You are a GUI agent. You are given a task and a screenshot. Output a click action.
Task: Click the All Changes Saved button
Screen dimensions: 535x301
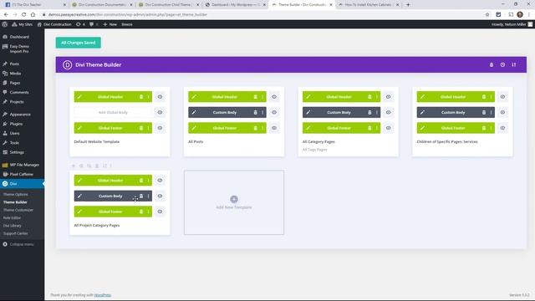coord(78,43)
